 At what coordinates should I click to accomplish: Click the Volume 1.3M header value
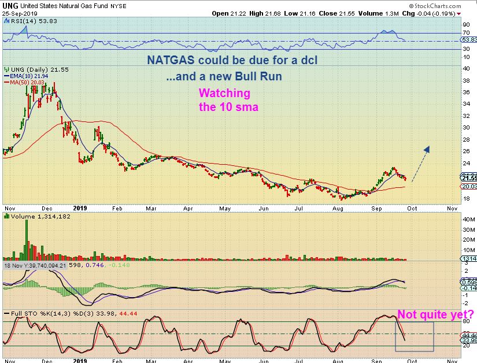tap(379, 13)
